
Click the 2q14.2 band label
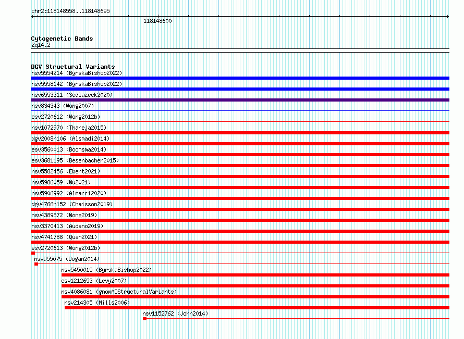(41, 45)
